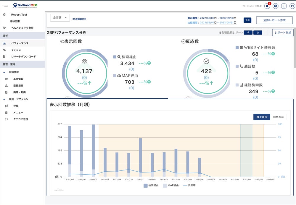This screenshot has height=205, width=296.
Task: Open calendar for display period start date
Action: (x=215, y=18)
